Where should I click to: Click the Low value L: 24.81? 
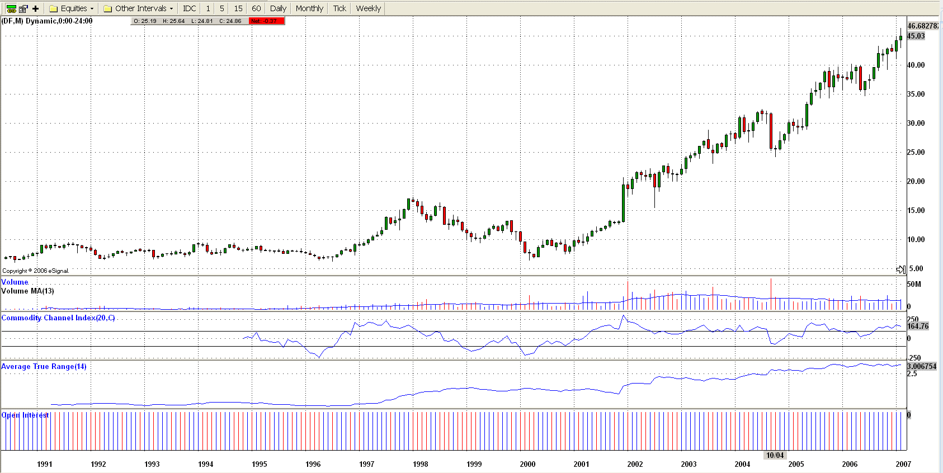tap(202, 21)
